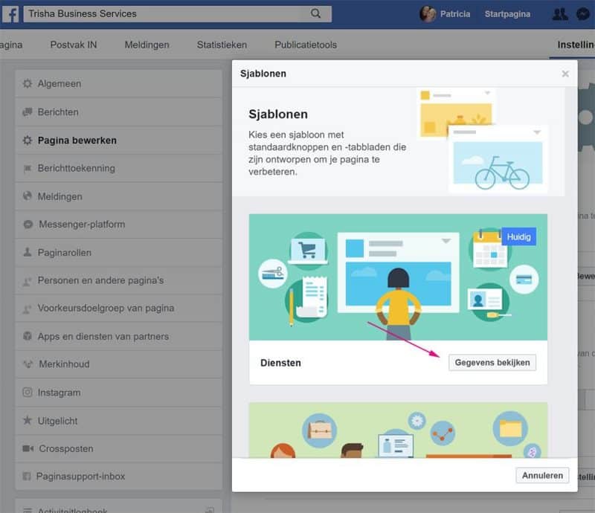Open Voorkeursdoelgroep van pagina
595x513 pixels.
coord(118,308)
